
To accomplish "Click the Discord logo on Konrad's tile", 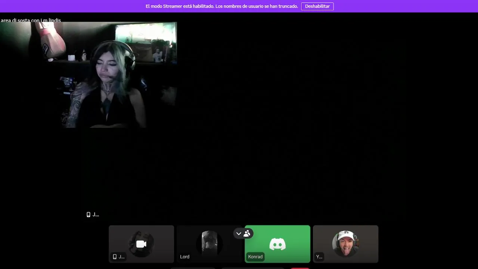I will (x=277, y=244).
